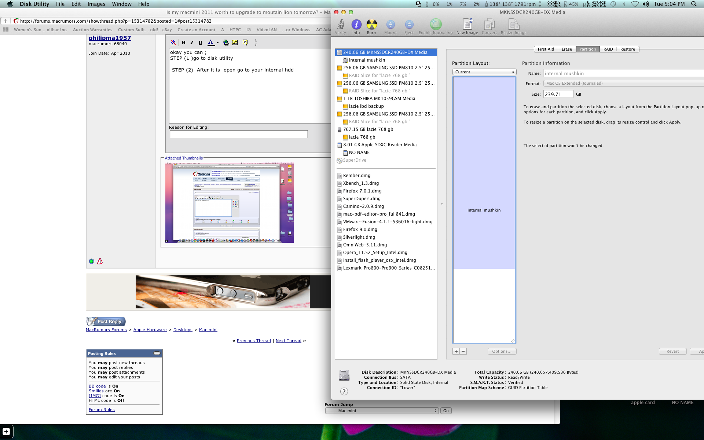Switch to the First Aid tab
The height and width of the screenshot is (440, 704).
[546, 49]
